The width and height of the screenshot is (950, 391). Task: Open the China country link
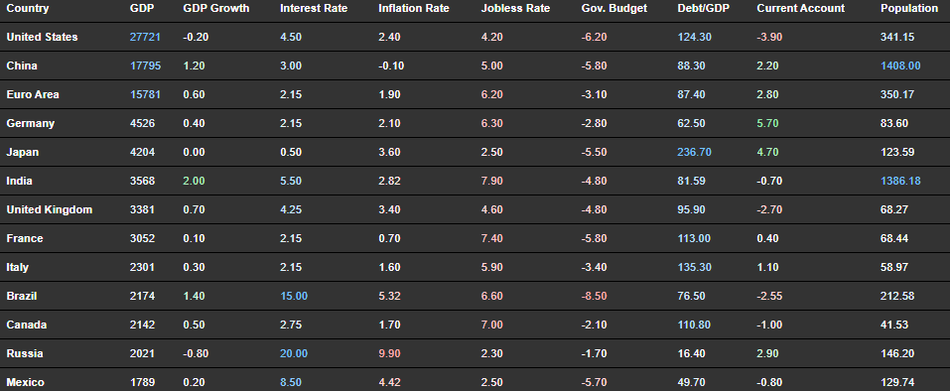click(22, 65)
